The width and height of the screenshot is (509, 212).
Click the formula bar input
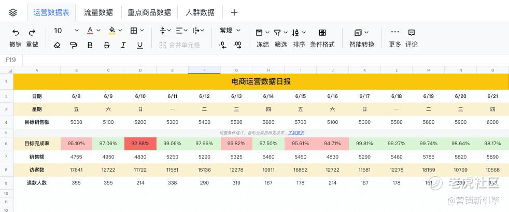[x=265, y=60]
